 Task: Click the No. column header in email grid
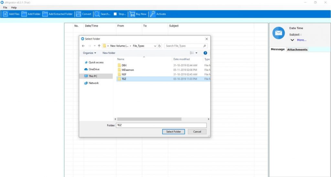click(x=76, y=26)
